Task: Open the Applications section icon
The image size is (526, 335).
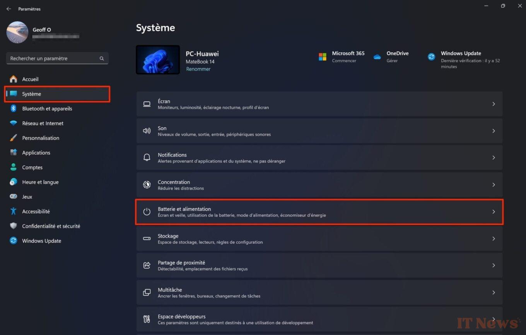Action: 13,152
